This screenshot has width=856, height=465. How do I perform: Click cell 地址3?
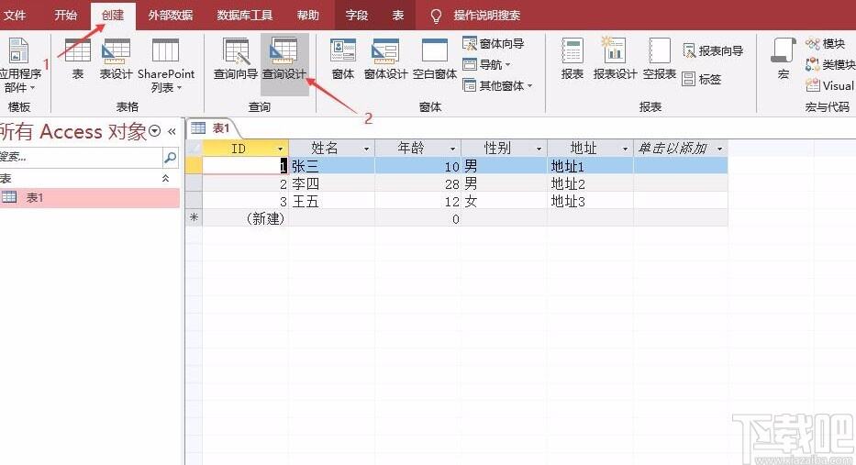pyautogui.click(x=590, y=201)
